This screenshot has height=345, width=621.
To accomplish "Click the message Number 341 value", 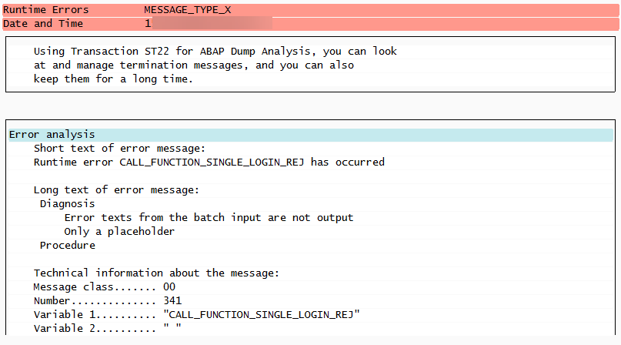I will click(172, 301).
